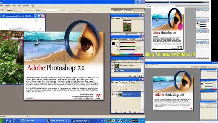Open the Layers palette flyout menu arrow

[142, 82]
